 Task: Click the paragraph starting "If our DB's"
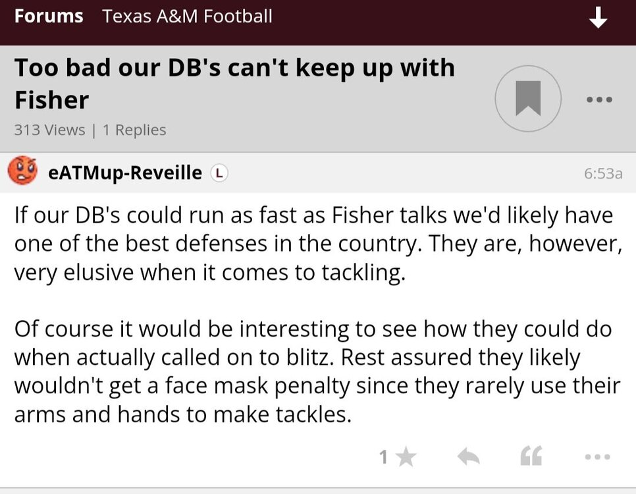[x=313, y=244]
